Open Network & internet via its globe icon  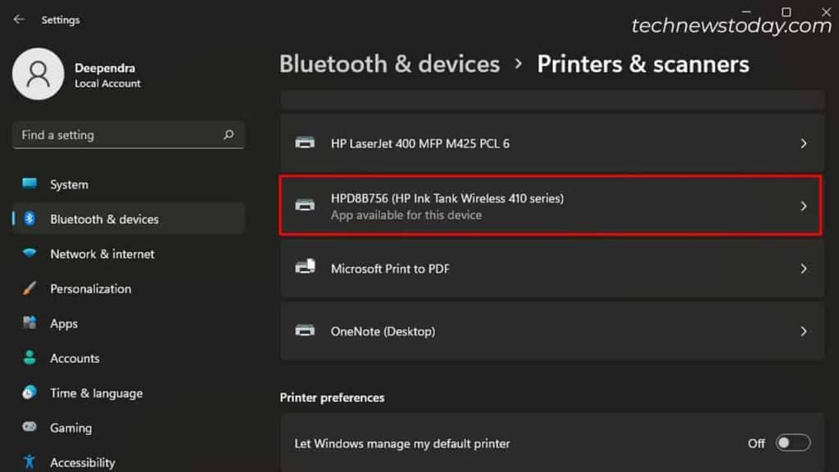pos(29,254)
